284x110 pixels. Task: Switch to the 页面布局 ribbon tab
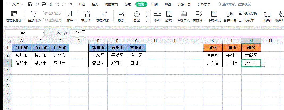coord(111,5)
